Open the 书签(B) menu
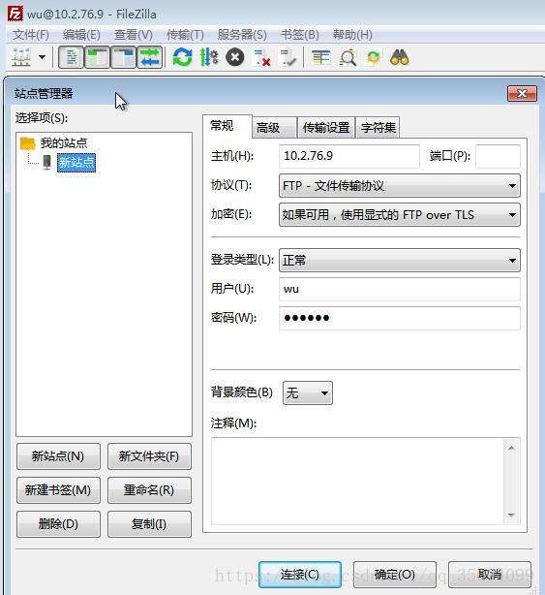 300,35
